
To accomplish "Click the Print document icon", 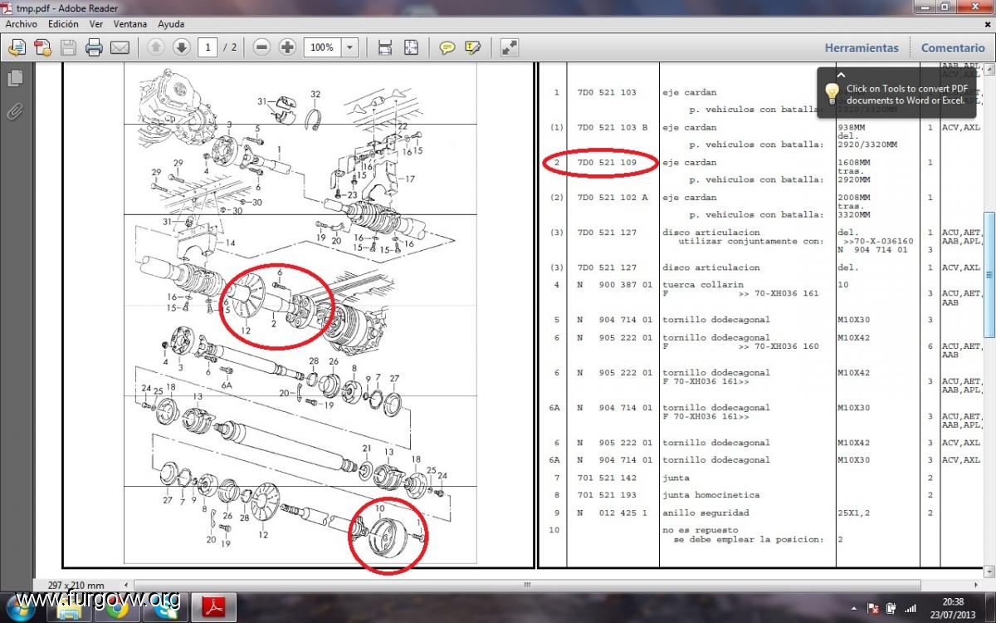I will click(x=94, y=47).
